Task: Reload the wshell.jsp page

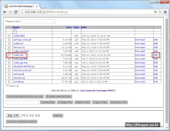Action: [16, 12]
